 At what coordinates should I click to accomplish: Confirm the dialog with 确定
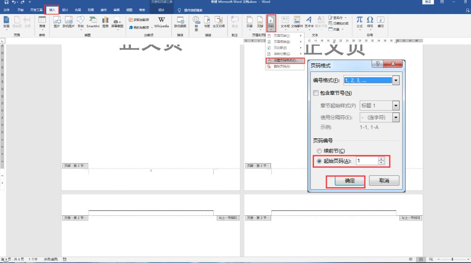[351, 181]
